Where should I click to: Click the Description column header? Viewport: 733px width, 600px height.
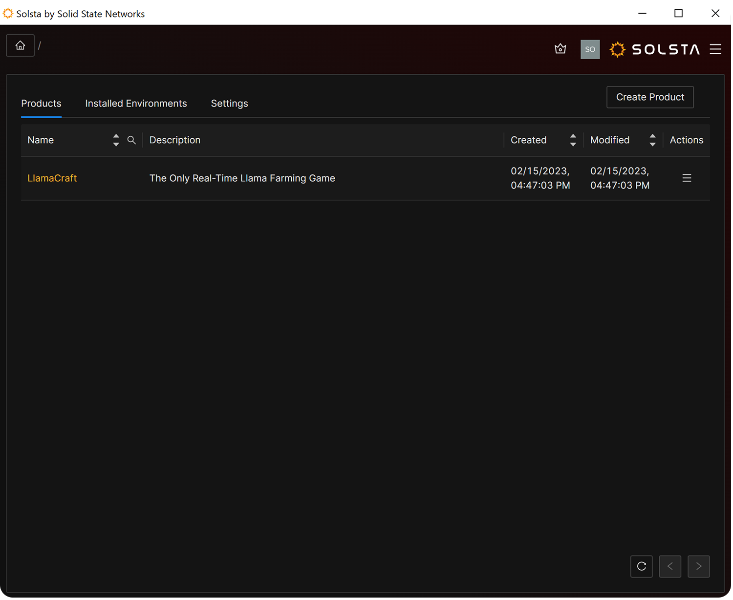[x=175, y=141]
